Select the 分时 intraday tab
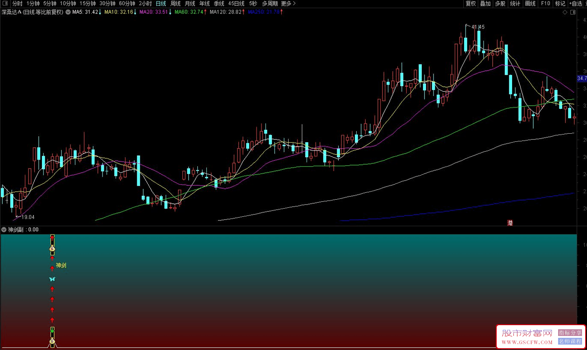 [x=17, y=4]
